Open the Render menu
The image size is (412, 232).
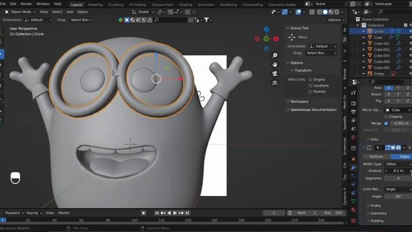click(26, 4)
